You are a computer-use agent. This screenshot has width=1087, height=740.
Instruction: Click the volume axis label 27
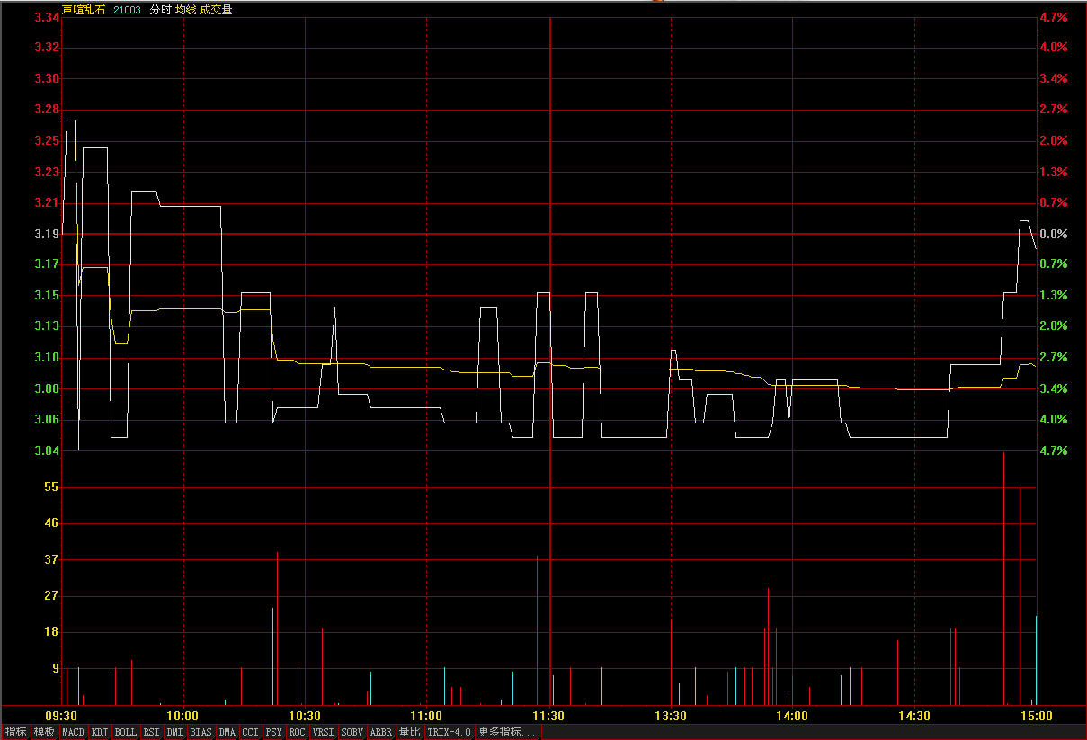[51, 595]
